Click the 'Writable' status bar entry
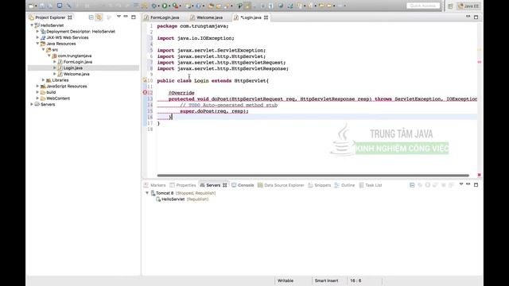This screenshot has width=509, height=286. (x=286, y=280)
